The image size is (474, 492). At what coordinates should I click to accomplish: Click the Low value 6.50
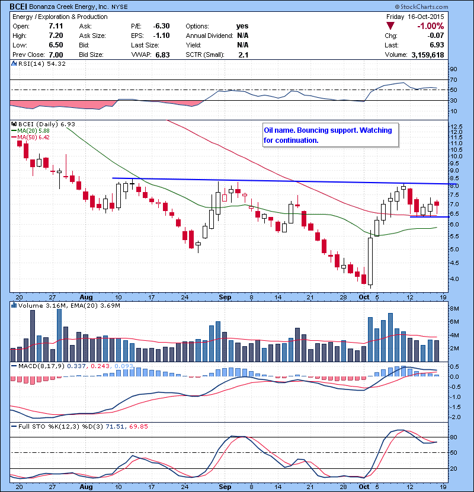(56, 45)
